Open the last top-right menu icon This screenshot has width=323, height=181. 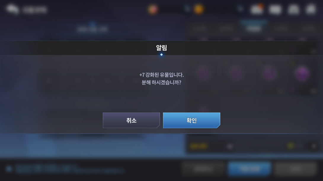(x=311, y=9)
